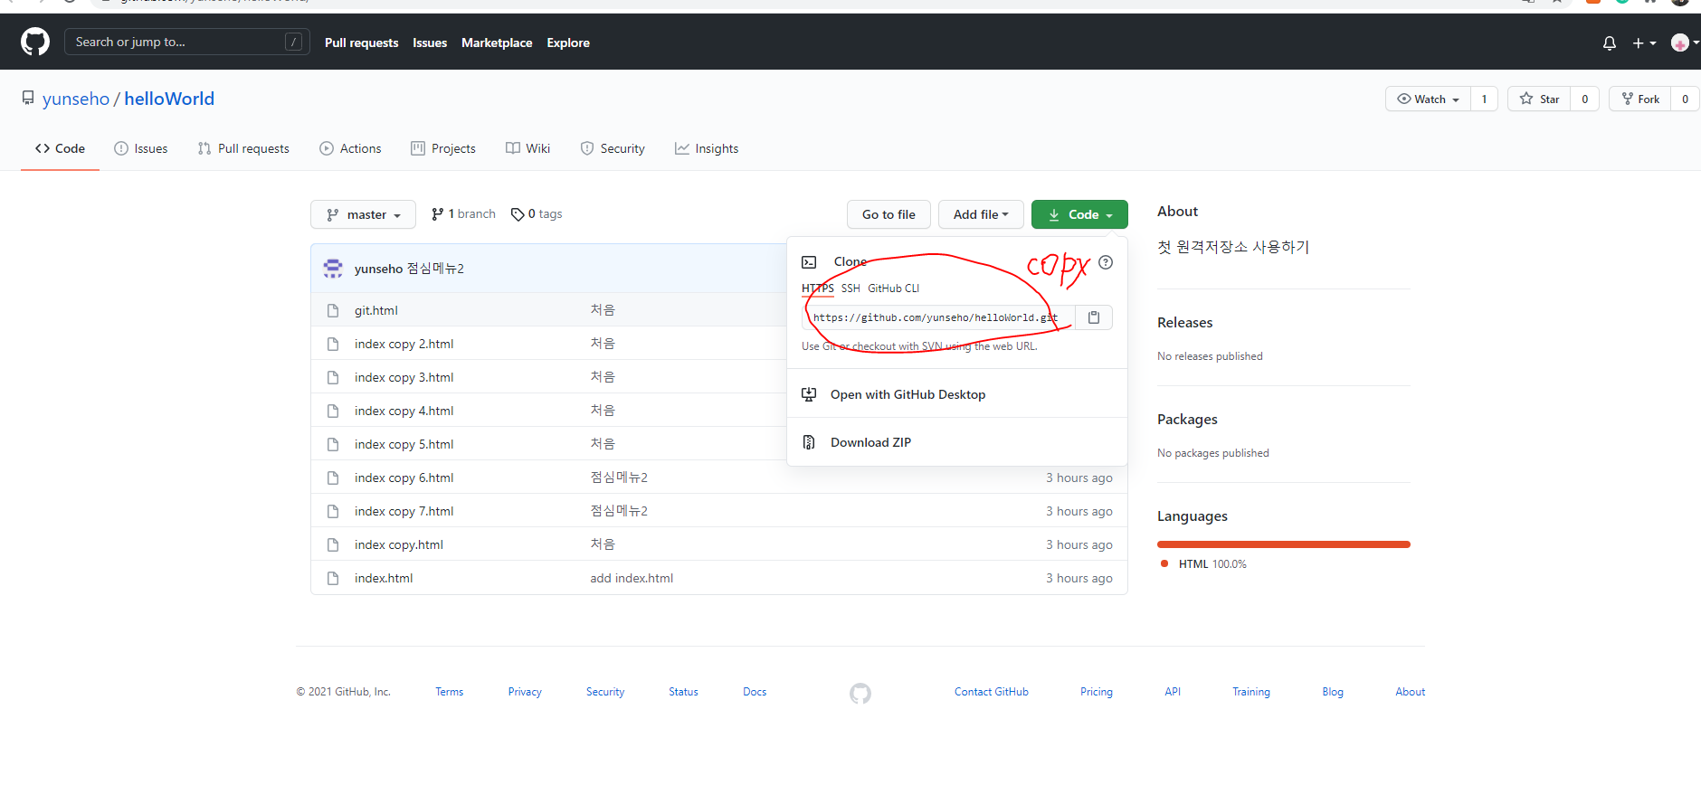Click the Clone help question-mark icon
1701x804 pixels.
(x=1106, y=262)
